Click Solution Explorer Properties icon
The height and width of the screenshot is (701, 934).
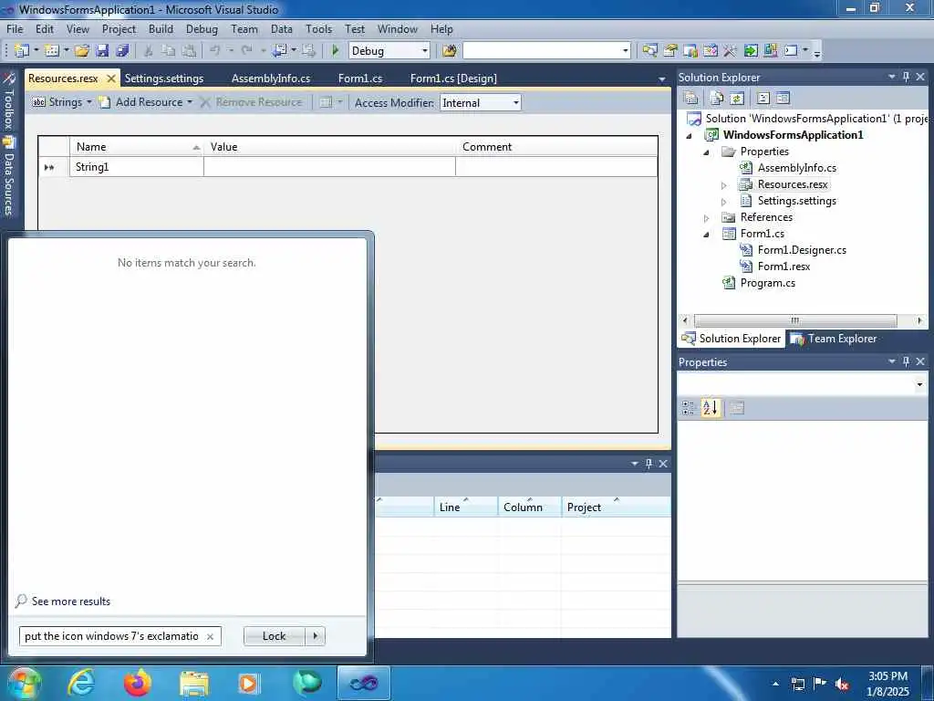click(x=691, y=99)
